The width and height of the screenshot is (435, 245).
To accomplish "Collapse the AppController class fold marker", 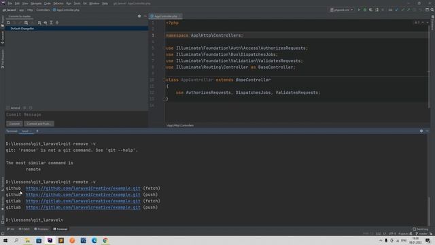I will tap(164, 80).
